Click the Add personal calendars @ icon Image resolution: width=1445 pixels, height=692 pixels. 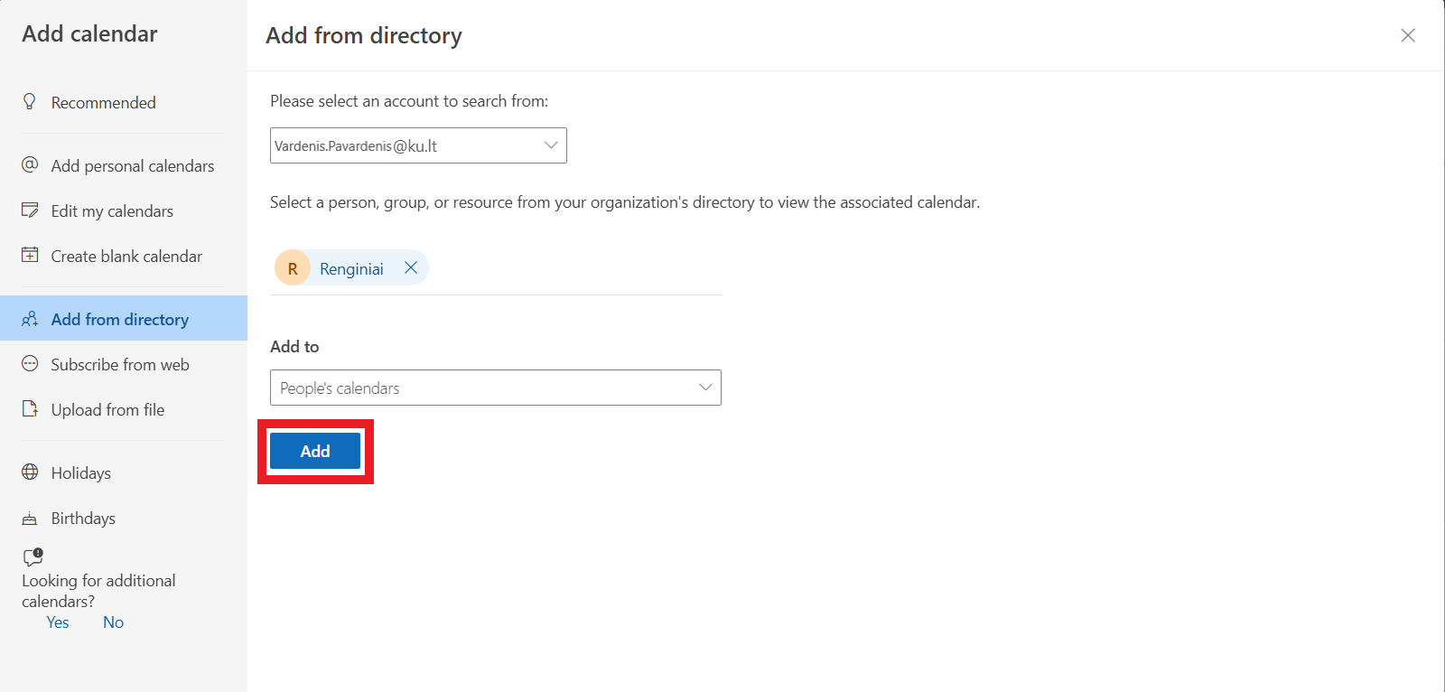pyautogui.click(x=30, y=164)
